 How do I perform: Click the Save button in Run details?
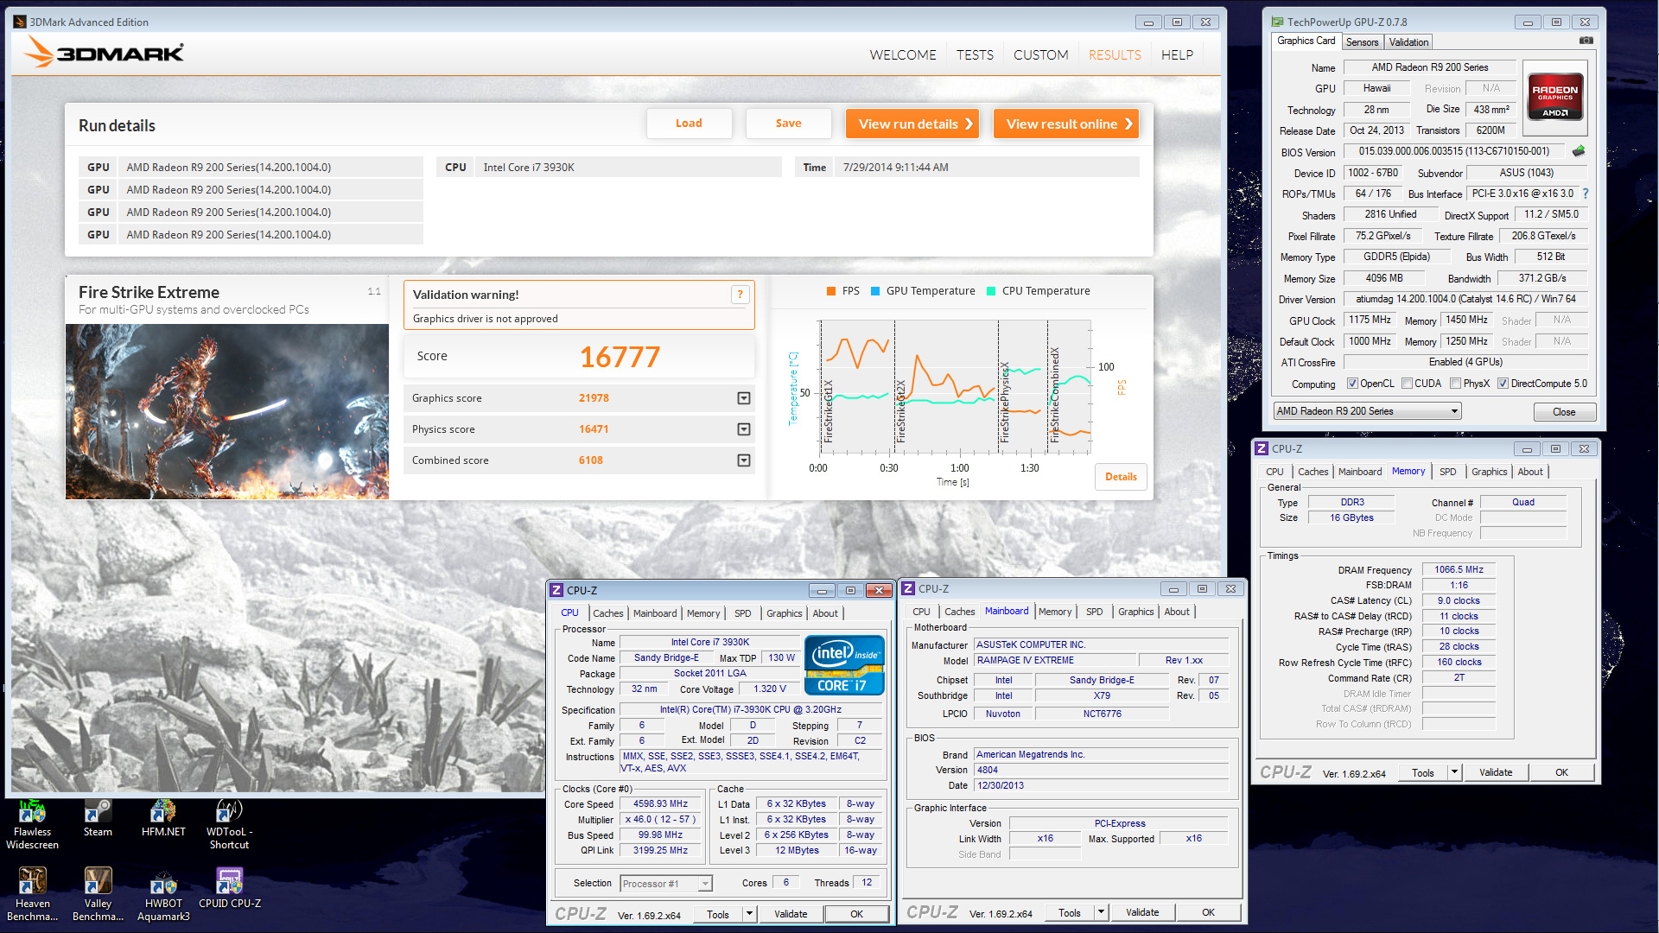[788, 124]
